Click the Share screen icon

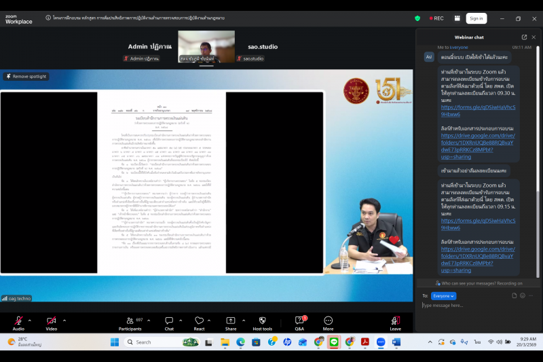tap(231, 321)
